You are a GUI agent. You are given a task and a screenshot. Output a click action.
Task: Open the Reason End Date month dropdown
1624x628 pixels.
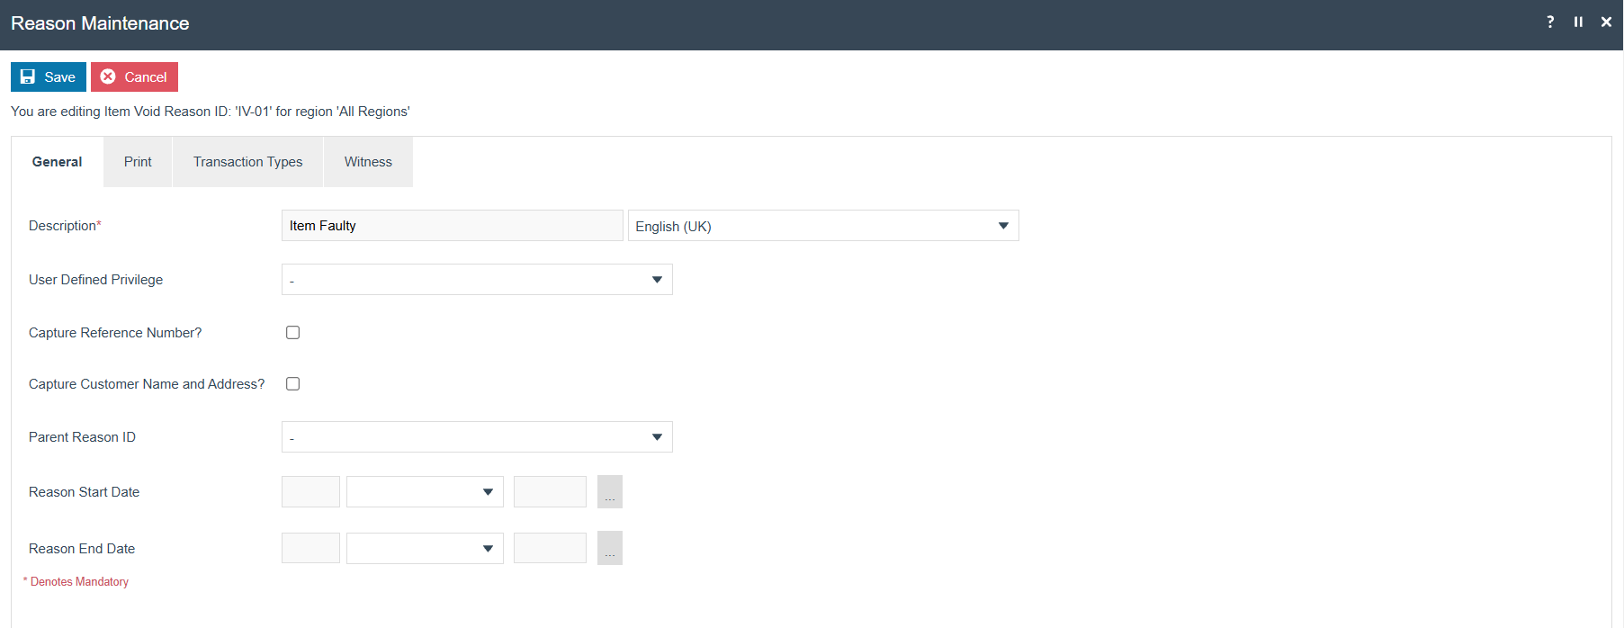pyautogui.click(x=425, y=548)
